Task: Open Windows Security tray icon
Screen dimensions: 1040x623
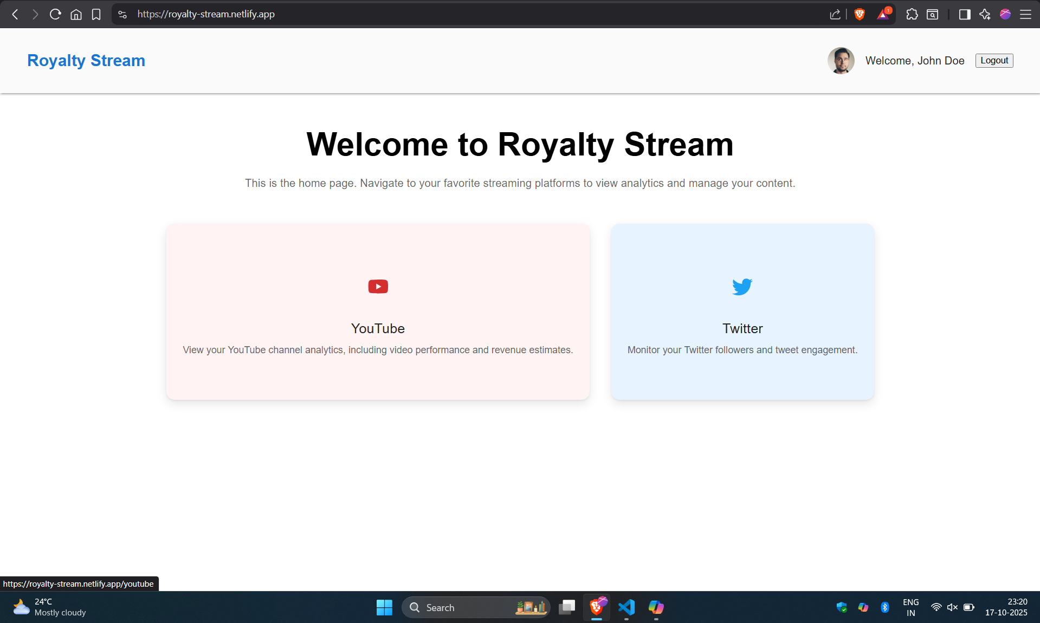Action: [842, 607]
